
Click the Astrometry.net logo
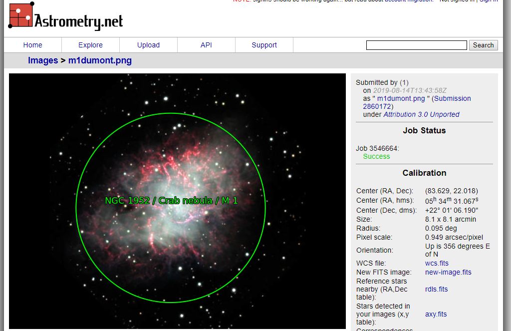pos(65,17)
